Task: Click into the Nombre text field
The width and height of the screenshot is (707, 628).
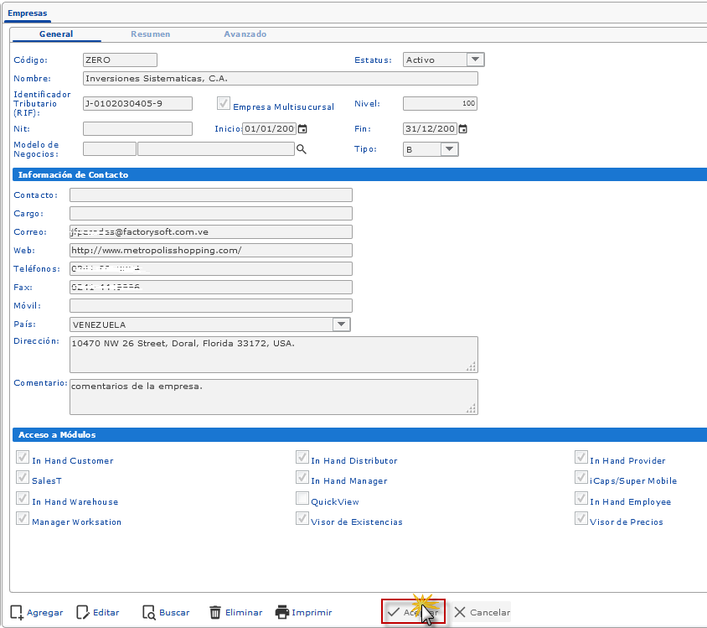Action: tap(280, 79)
